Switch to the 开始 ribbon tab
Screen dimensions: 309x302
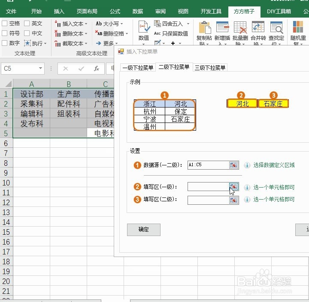(36, 12)
